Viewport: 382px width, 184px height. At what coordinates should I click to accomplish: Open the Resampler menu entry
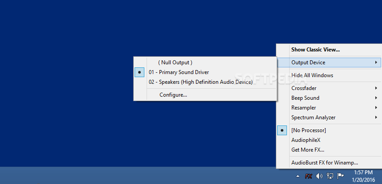click(329, 108)
